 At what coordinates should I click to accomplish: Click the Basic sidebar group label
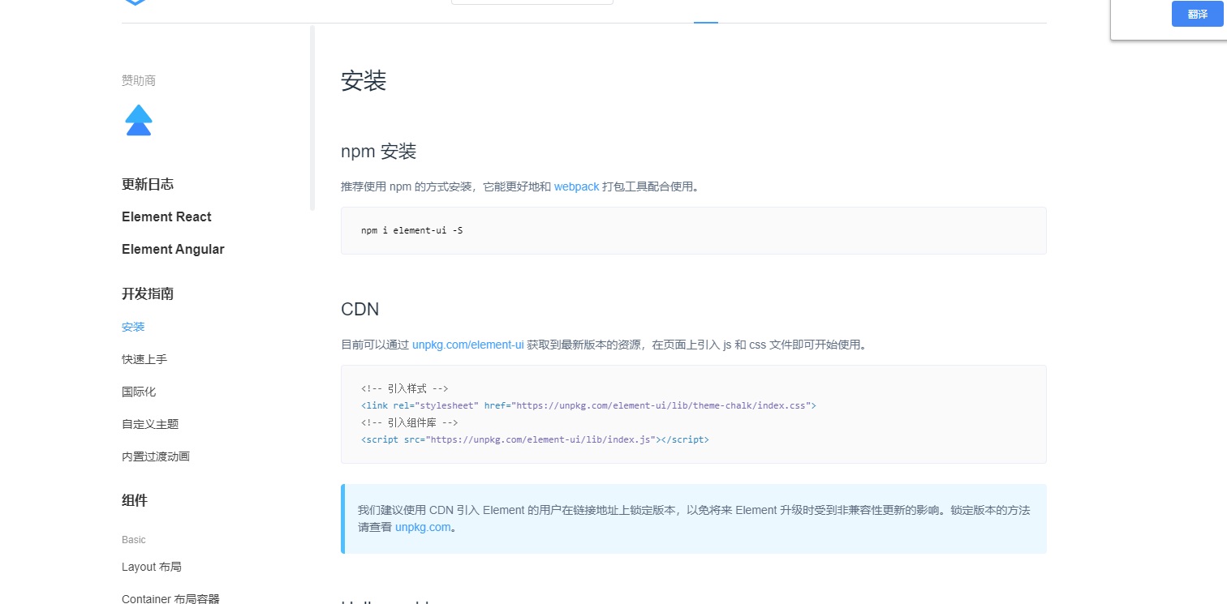click(134, 540)
